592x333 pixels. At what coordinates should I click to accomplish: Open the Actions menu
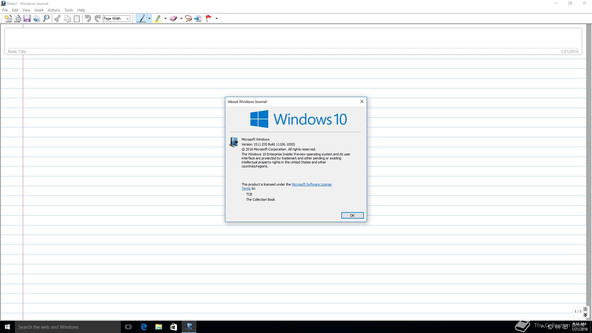(54, 10)
